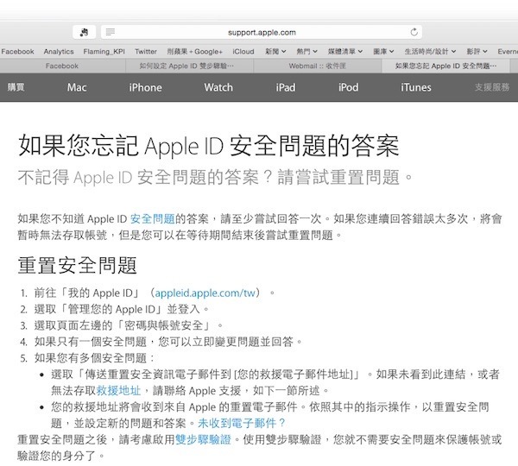Click the Reader view icon in address bar
This screenshot has height=466, width=518.
110,32
